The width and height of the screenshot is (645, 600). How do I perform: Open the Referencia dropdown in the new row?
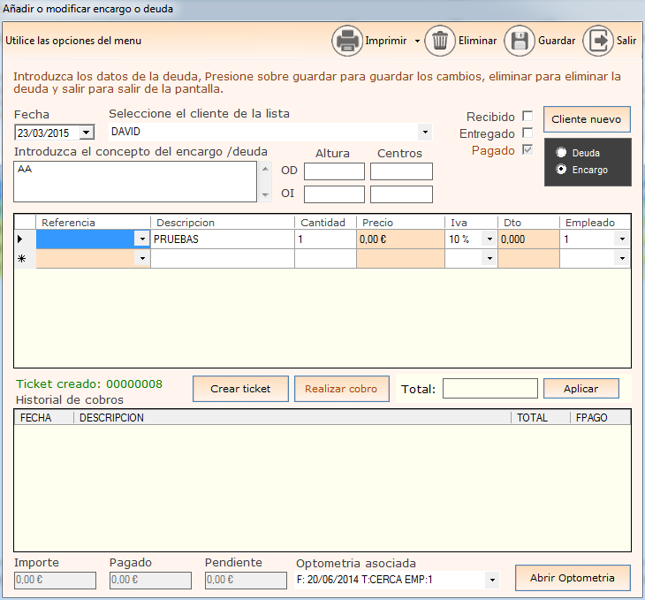click(142, 258)
